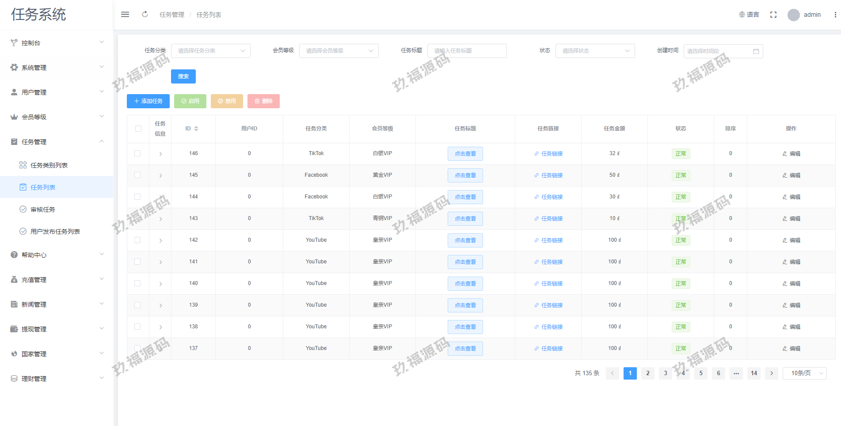Click the 任务标题 search input field
Viewport: 841px width, 426px height.
tap(467, 51)
